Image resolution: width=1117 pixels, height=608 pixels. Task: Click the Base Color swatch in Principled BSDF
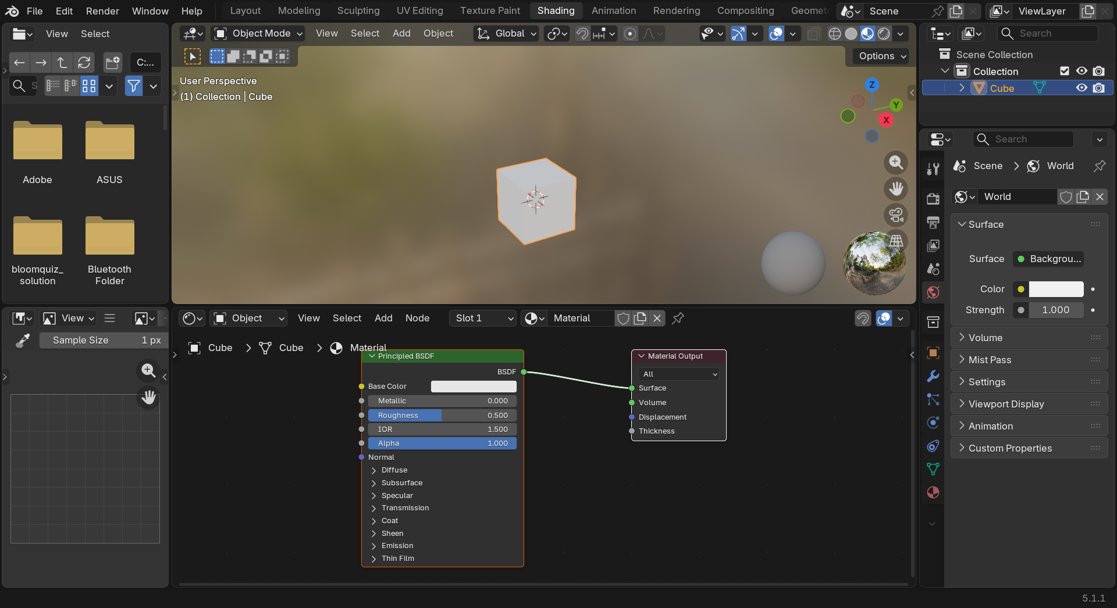click(474, 387)
